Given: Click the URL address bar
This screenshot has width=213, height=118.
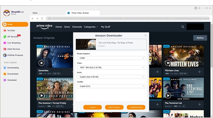Looking at the screenshot, I should [128, 19].
